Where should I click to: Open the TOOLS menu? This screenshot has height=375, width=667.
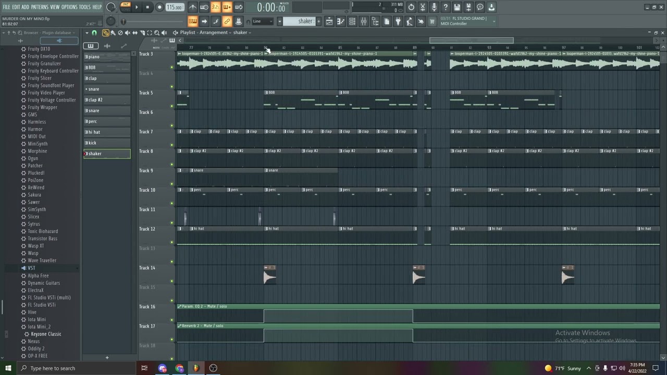pyautogui.click(x=84, y=7)
